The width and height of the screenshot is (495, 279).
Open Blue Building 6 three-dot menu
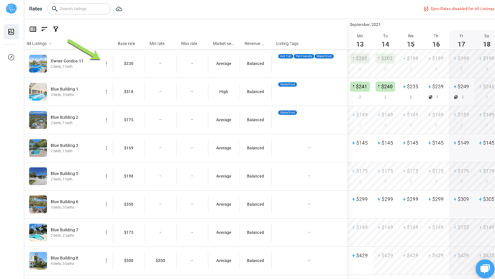click(106, 204)
